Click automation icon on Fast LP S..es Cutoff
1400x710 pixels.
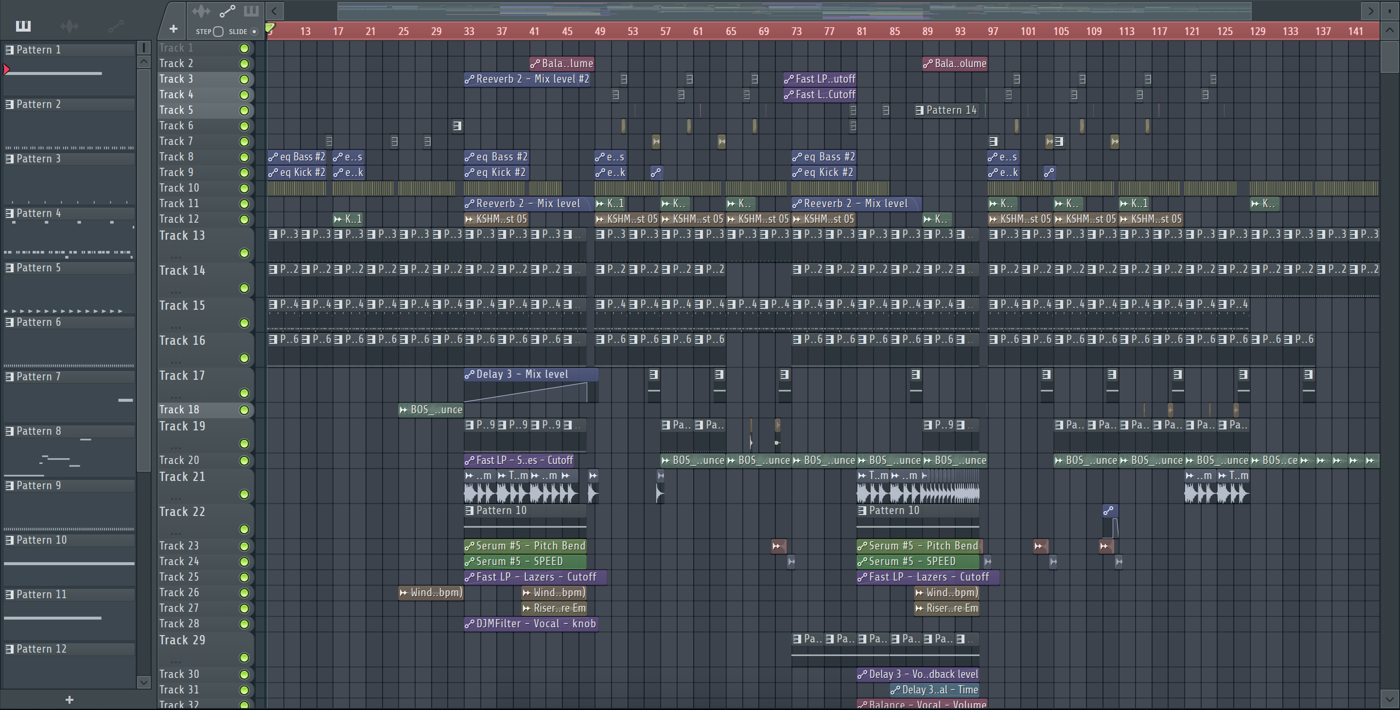(470, 461)
